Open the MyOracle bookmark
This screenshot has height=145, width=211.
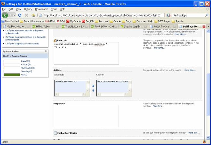73,21
